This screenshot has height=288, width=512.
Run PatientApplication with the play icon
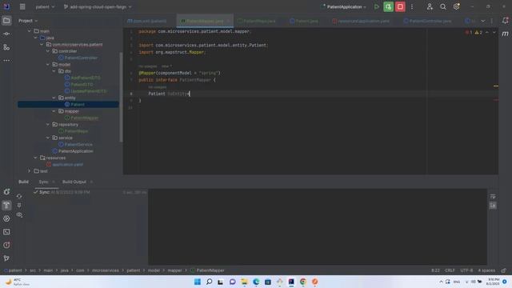[377, 6]
